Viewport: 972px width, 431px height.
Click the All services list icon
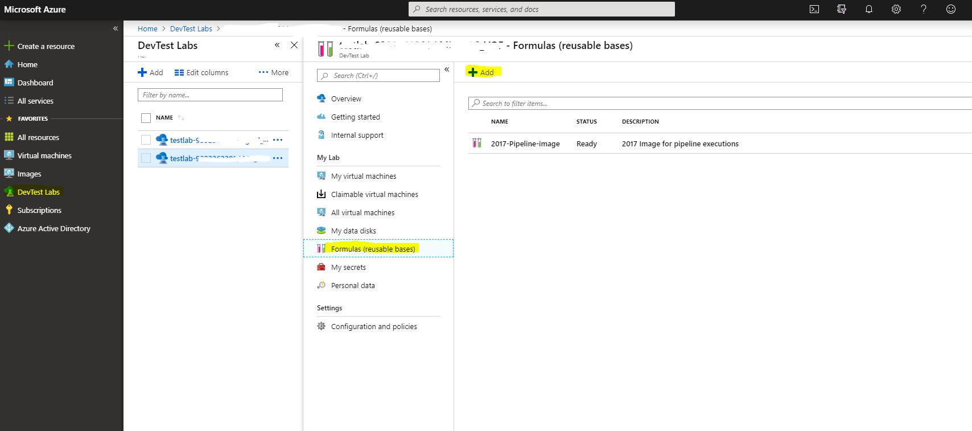[9, 101]
